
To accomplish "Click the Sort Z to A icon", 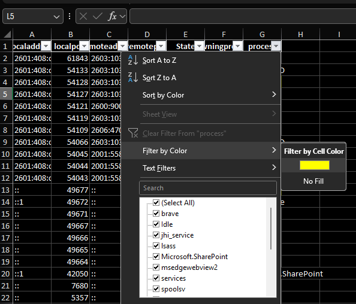I will click(x=133, y=78).
